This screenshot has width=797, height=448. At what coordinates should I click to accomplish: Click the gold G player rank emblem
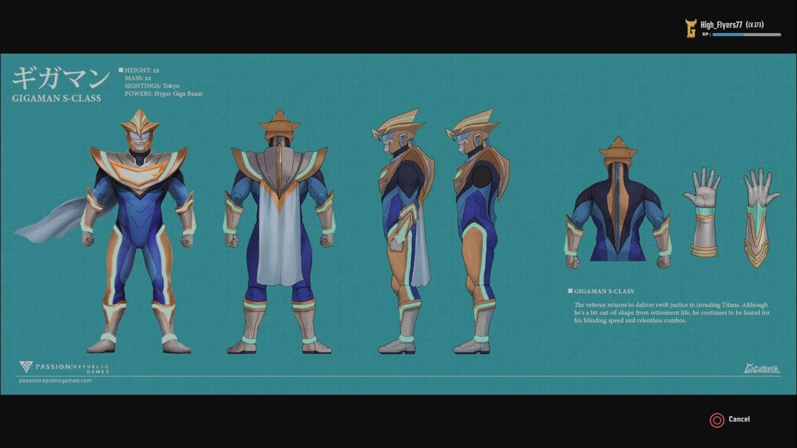point(691,28)
